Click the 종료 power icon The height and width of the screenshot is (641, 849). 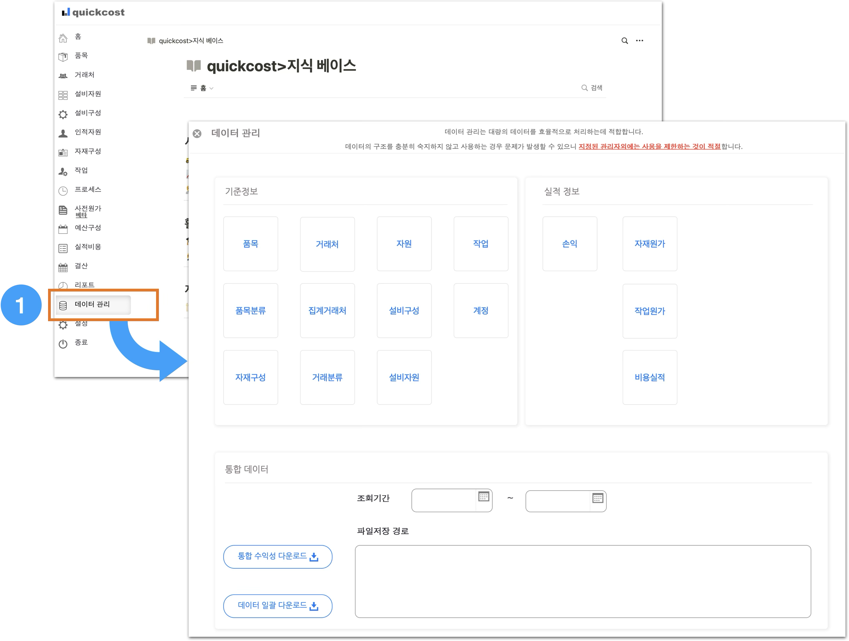(63, 344)
